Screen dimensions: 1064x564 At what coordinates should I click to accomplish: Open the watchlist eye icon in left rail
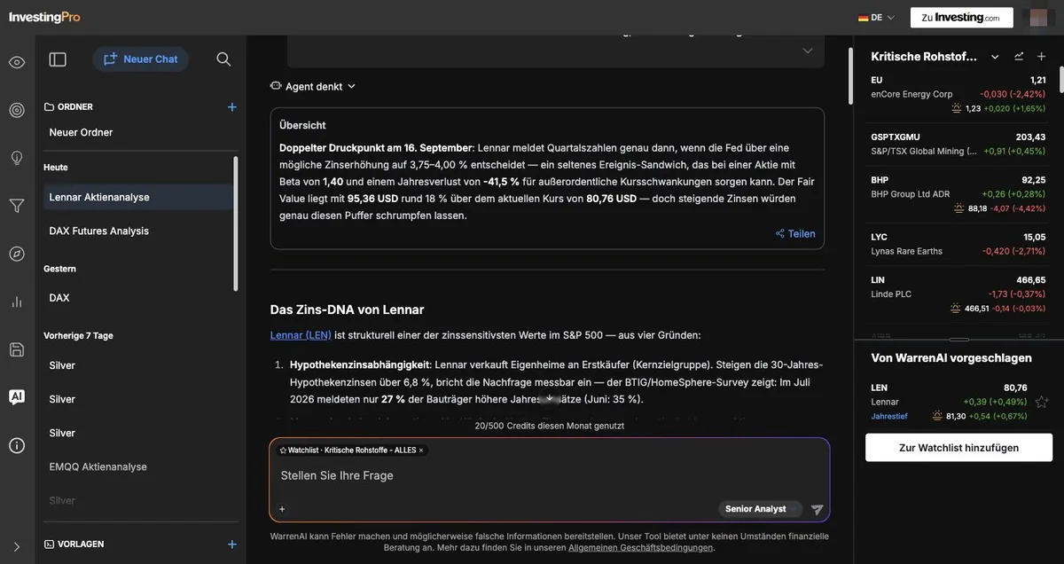point(17,62)
